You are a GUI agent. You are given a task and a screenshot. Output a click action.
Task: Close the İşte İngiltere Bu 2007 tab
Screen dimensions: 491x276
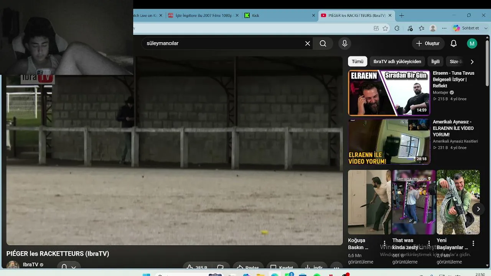point(237,15)
